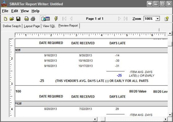Jump to last page arrow
The image size is (173, 122).
(x=125, y=19)
